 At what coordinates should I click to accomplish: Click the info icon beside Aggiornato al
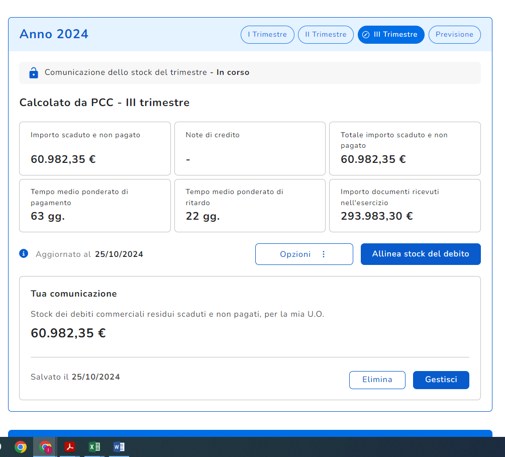pos(24,253)
